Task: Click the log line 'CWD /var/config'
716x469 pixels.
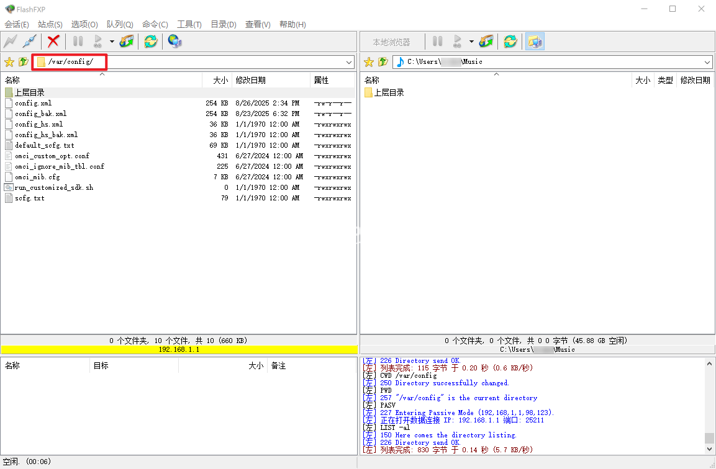Action: tap(408, 375)
